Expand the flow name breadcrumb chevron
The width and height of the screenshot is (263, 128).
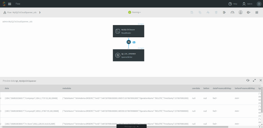pyautogui.click(x=40, y=12)
